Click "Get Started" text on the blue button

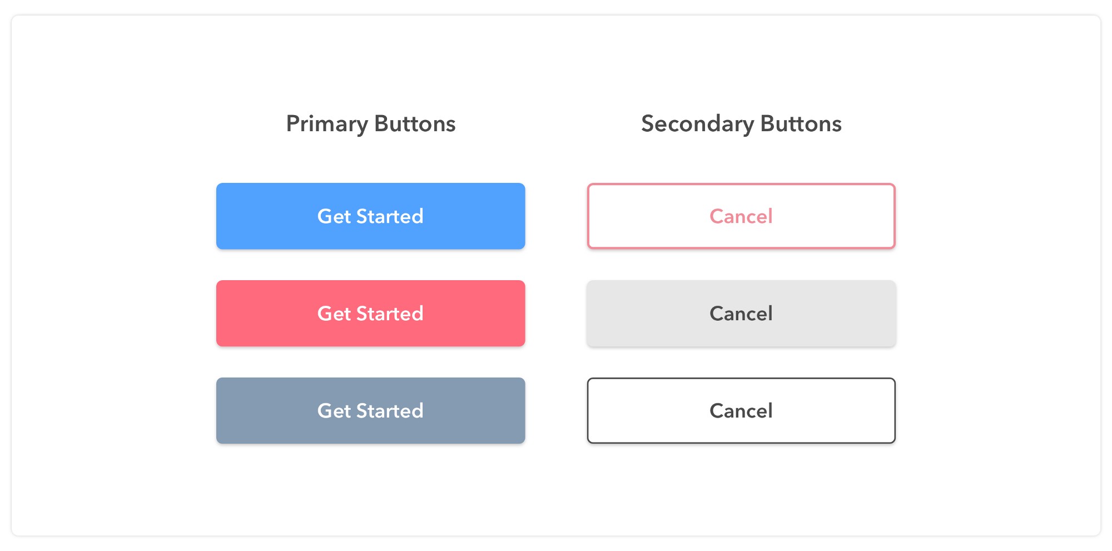pos(370,216)
